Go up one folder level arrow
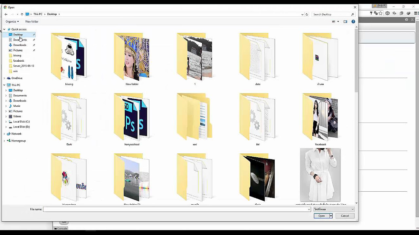Image resolution: width=419 pixels, height=235 pixels. coord(22,14)
